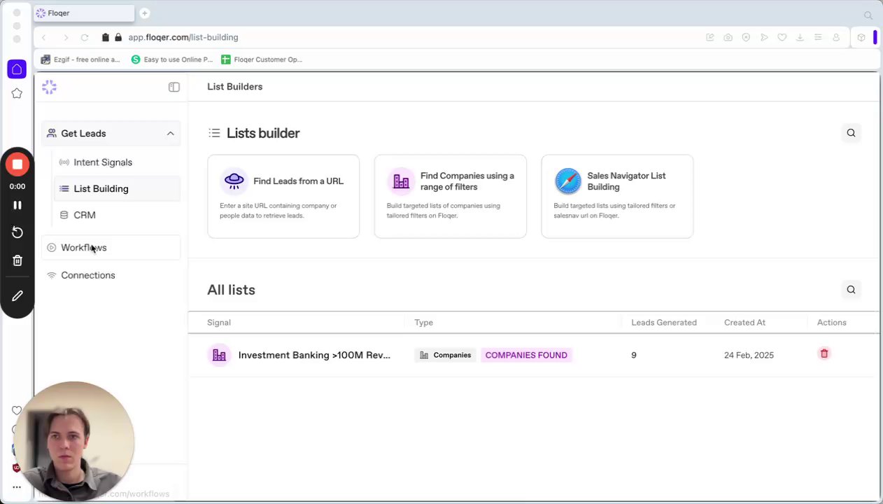Restart the recording with the rewind icon
The width and height of the screenshot is (883, 504).
click(17, 232)
